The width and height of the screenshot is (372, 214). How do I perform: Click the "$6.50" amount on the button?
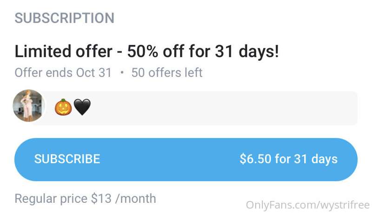click(255, 159)
